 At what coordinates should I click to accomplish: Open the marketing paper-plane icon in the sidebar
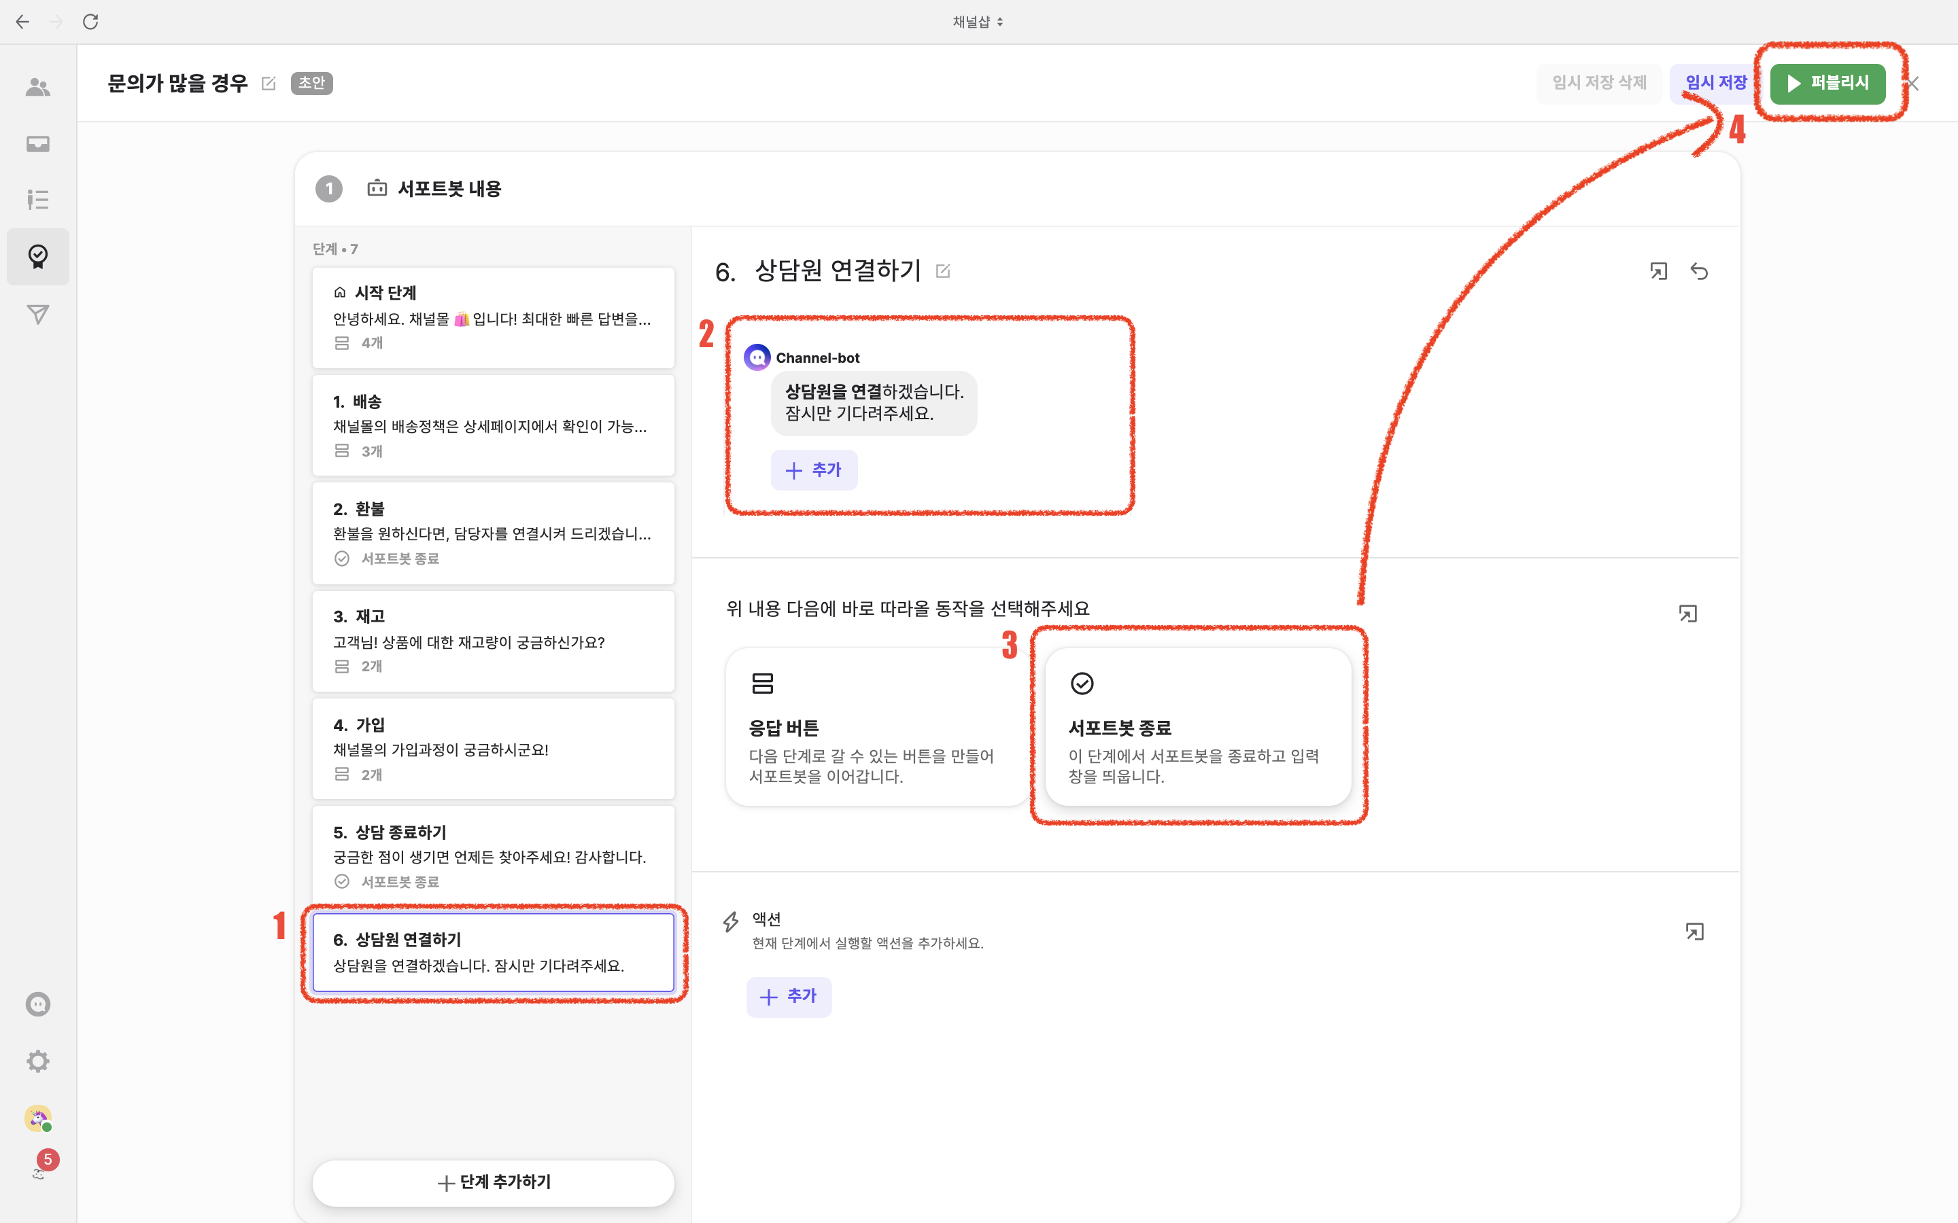click(38, 314)
